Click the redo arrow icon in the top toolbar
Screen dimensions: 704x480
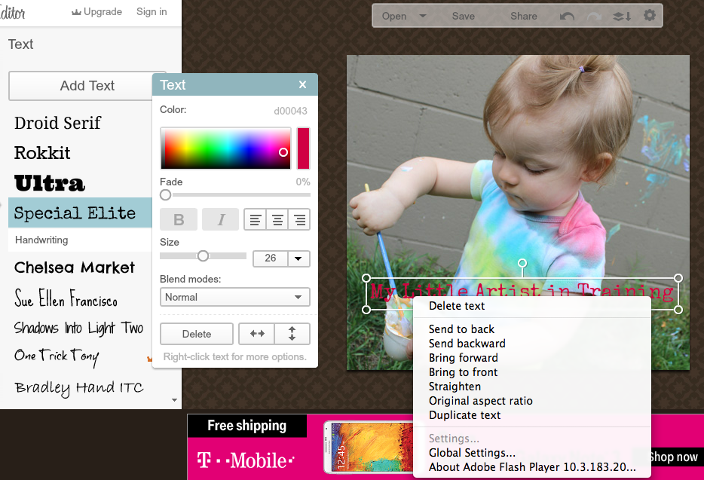(595, 16)
